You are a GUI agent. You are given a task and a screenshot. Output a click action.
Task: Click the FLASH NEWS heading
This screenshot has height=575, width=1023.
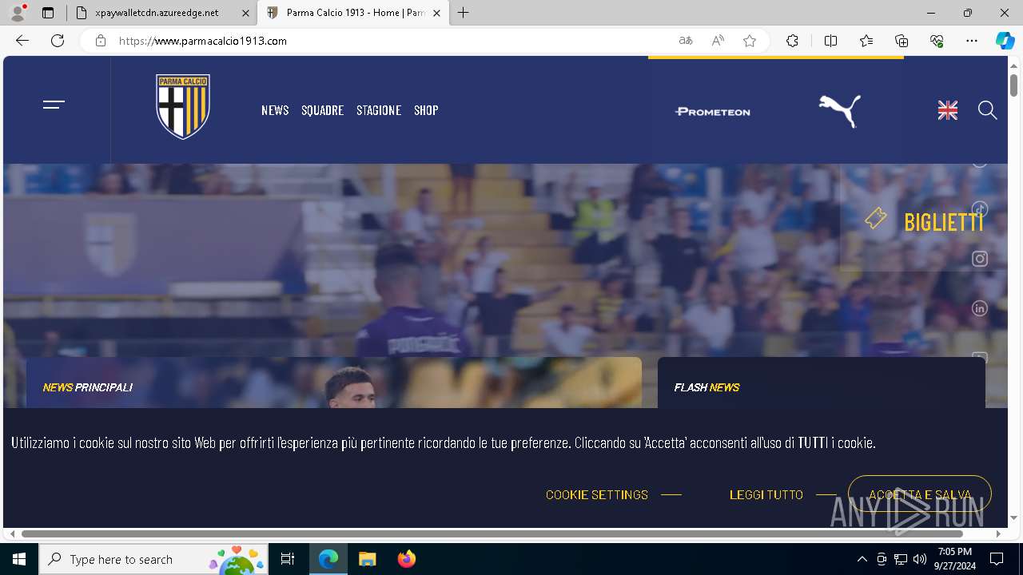coord(707,387)
